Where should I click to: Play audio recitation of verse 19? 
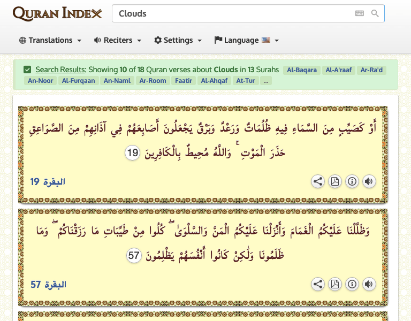[x=369, y=181]
